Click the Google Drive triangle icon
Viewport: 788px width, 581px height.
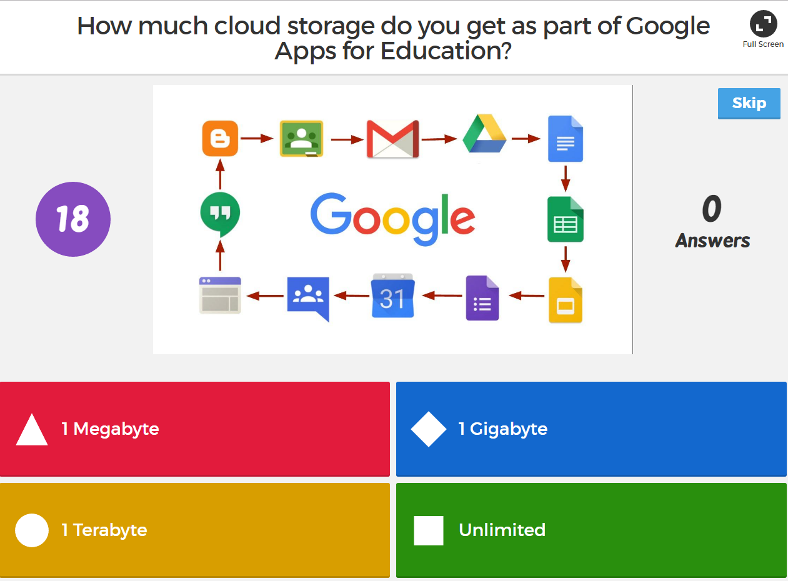click(484, 134)
